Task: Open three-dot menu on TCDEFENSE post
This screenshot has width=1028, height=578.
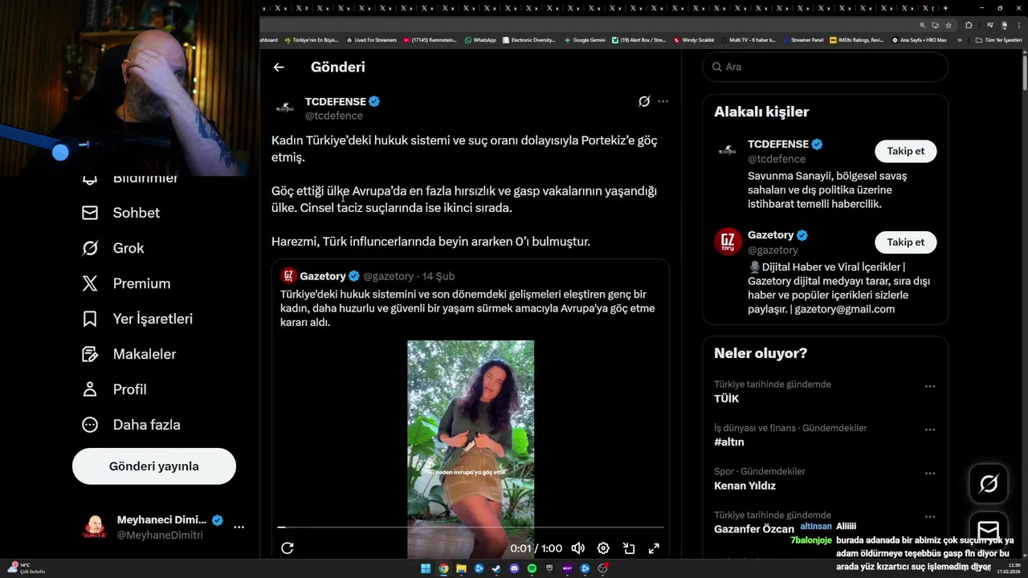Action: click(x=663, y=101)
